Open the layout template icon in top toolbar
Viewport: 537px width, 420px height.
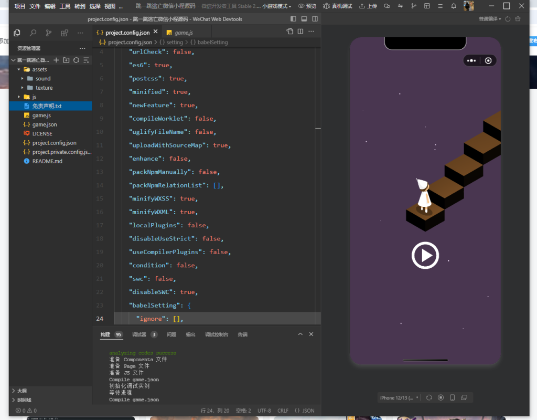point(427,6)
